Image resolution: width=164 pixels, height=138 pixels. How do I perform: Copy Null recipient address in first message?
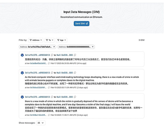(x=75, y=55)
